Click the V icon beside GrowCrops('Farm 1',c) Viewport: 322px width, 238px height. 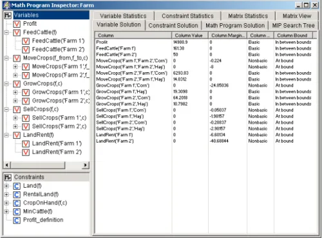tap(26, 92)
